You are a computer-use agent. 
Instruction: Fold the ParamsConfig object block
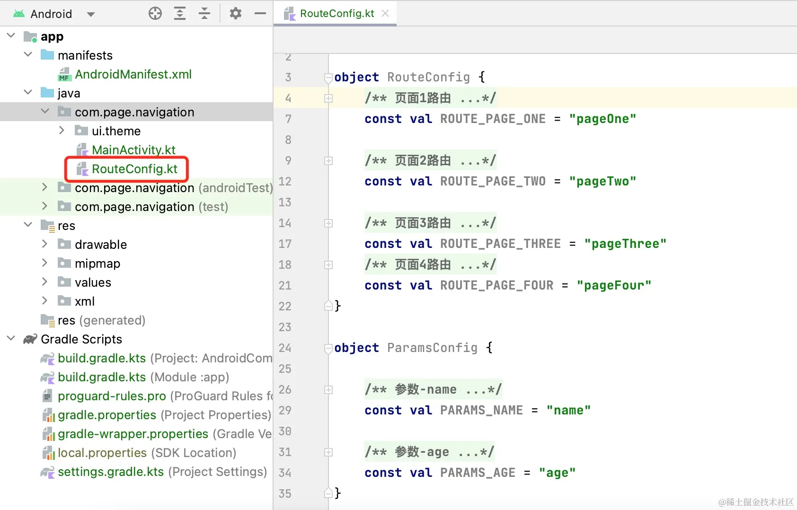[x=328, y=348]
